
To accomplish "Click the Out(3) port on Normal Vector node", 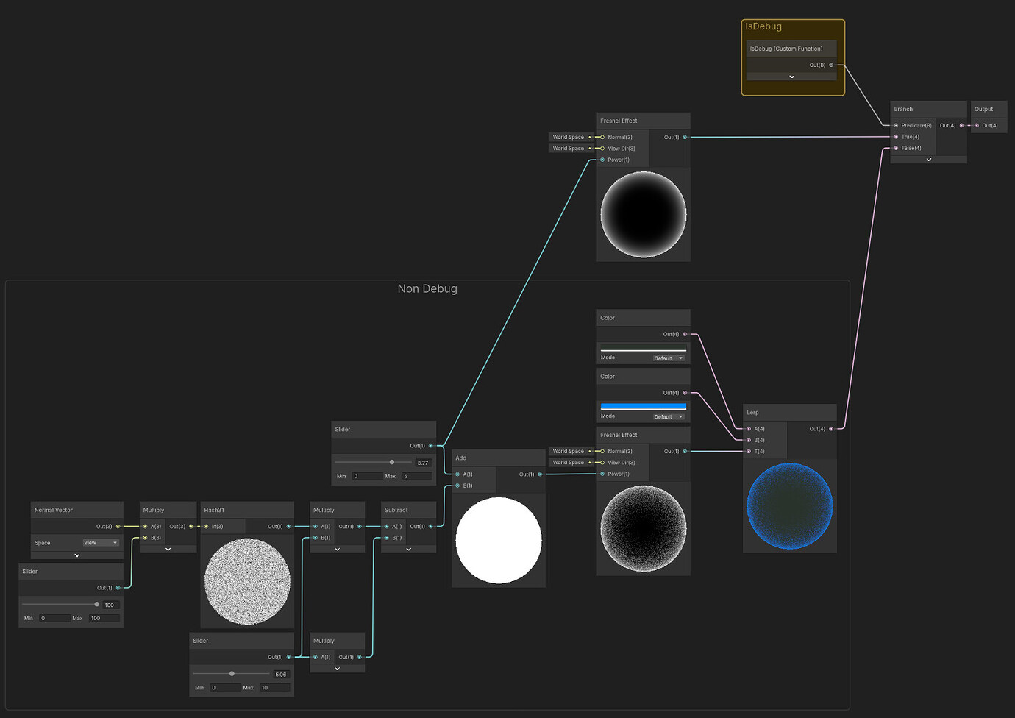I will coord(118,526).
